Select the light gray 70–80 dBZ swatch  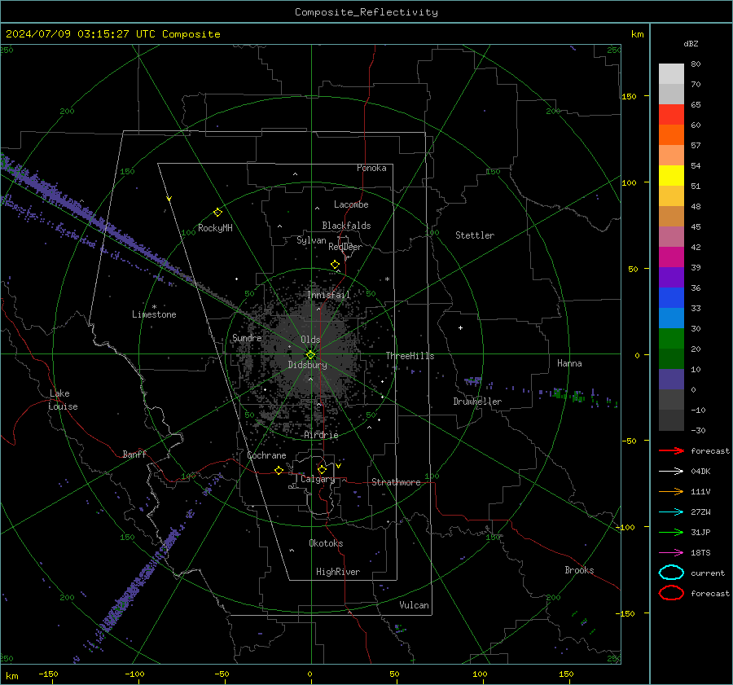pos(671,74)
